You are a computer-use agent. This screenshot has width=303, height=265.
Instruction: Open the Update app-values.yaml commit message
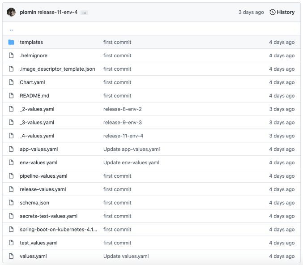pos(131,149)
